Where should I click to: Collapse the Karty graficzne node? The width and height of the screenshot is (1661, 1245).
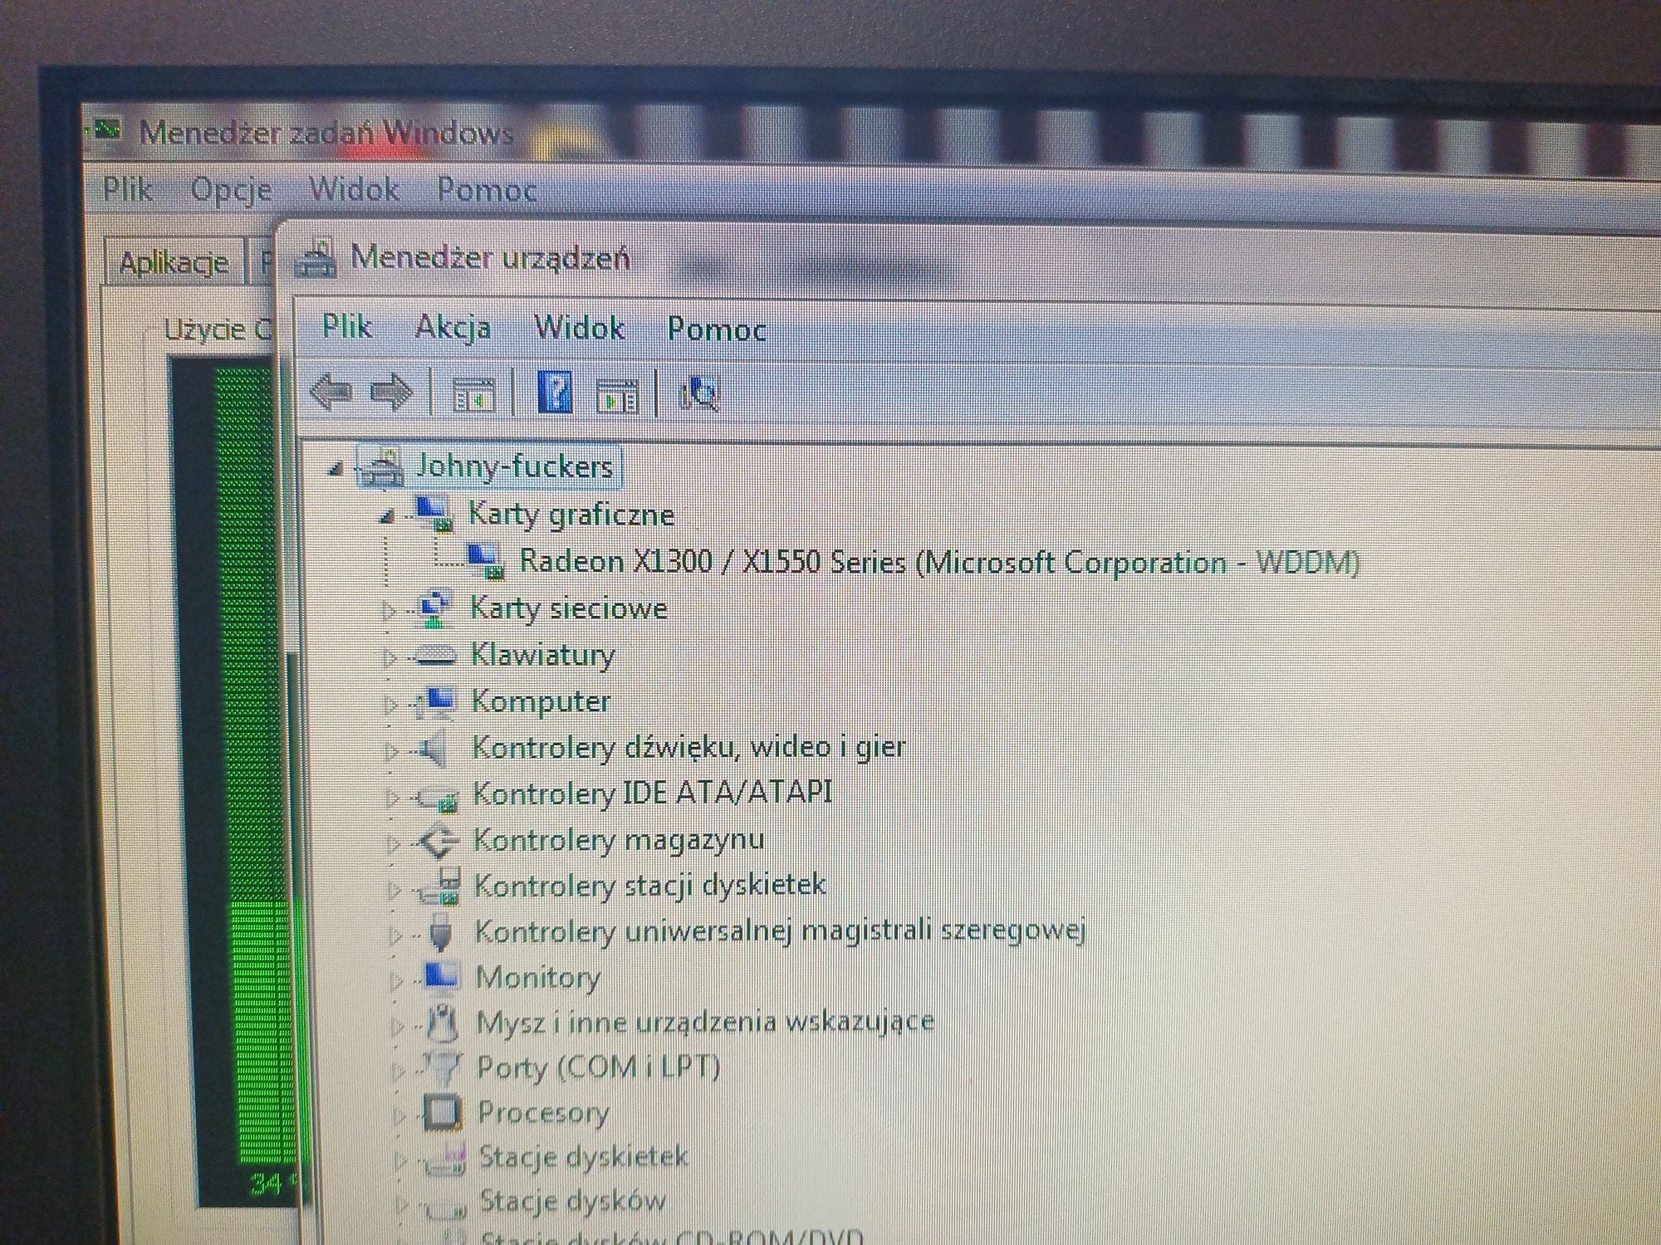coord(386,517)
